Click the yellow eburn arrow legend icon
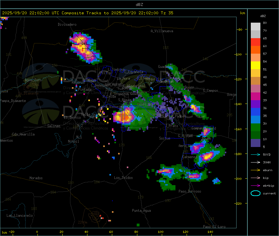 (255, 170)
